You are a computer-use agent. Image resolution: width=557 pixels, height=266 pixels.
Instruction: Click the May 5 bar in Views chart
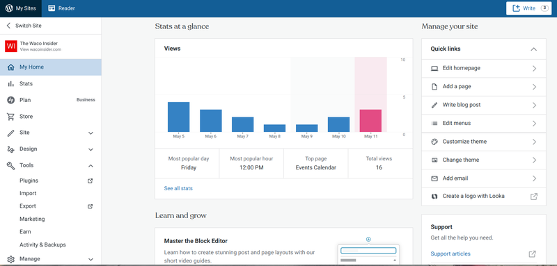(x=178, y=117)
